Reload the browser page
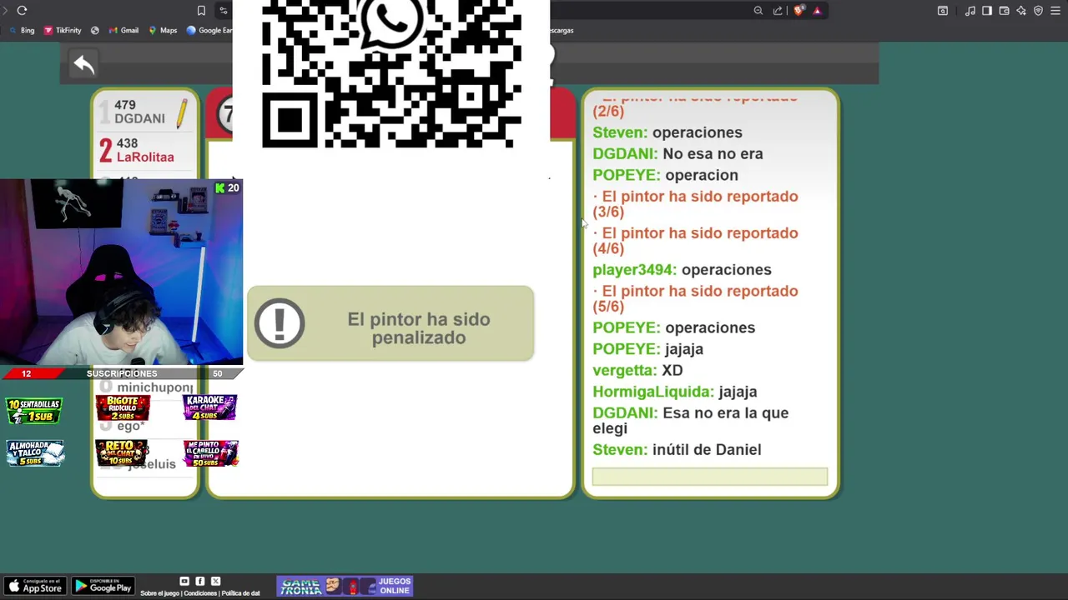The image size is (1068, 600). pyautogui.click(x=22, y=11)
